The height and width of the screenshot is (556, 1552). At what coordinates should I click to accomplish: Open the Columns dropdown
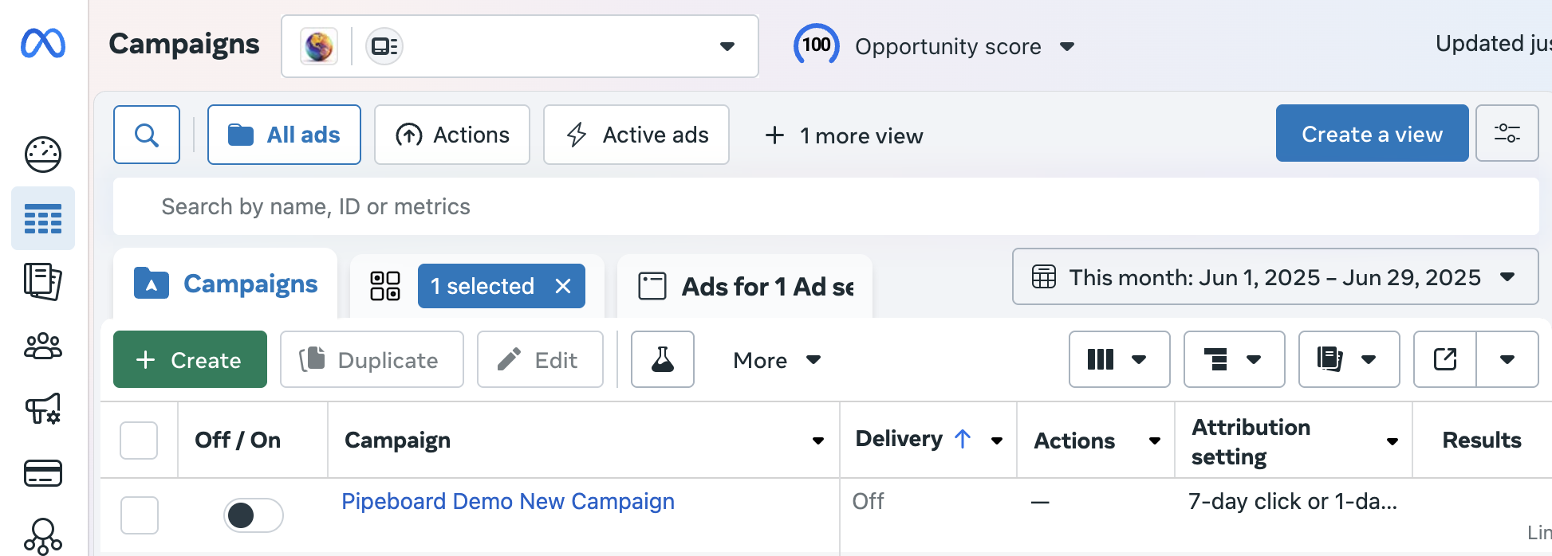(x=1119, y=359)
